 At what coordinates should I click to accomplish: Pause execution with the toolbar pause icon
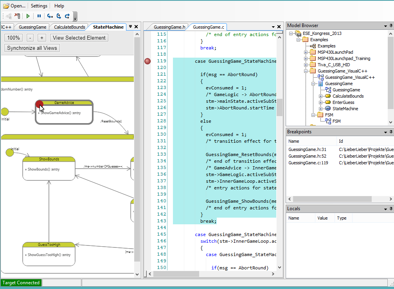39,16
